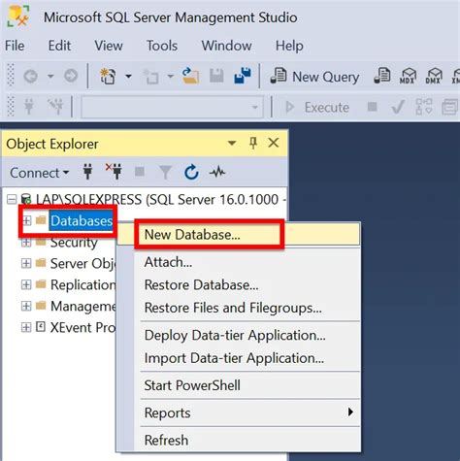Viewport: 460px width, 461px height.
Task: Click the New Query button
Action: (x=314, y=77)
